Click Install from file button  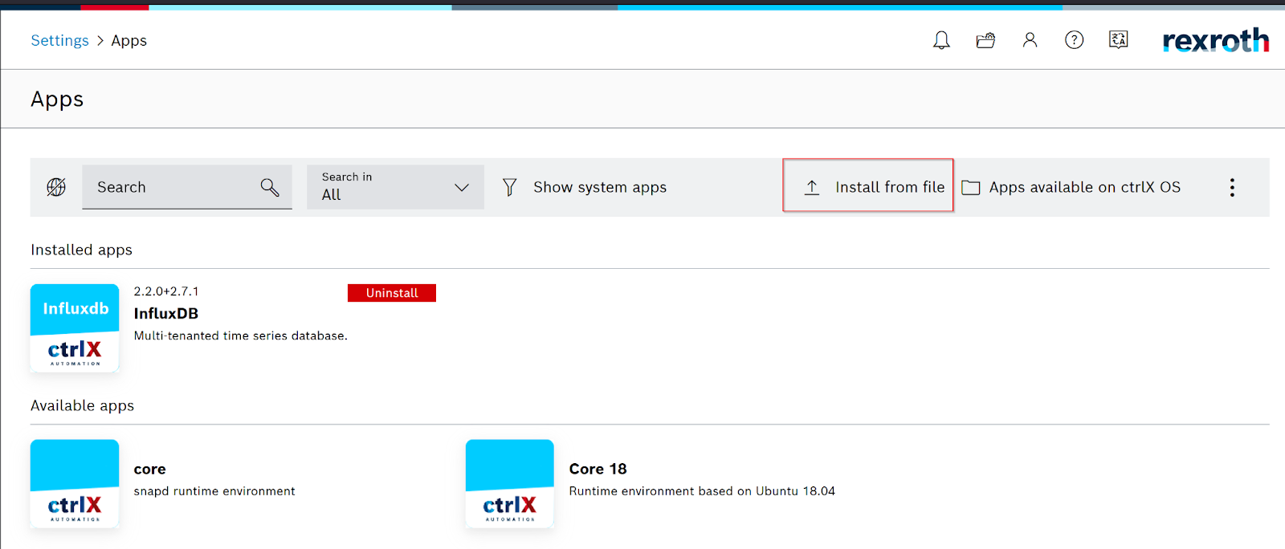868,185
